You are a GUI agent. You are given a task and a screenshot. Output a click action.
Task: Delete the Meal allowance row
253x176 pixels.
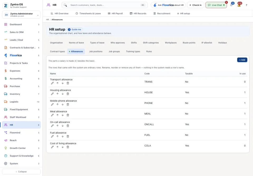click(68, 115)
